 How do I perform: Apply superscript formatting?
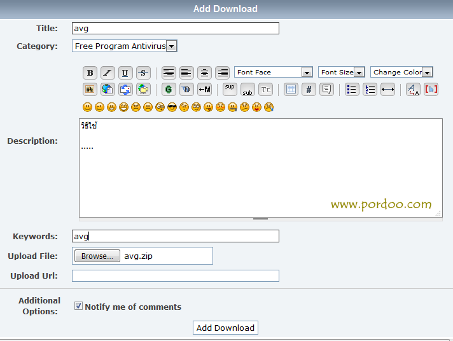(230, 89)
